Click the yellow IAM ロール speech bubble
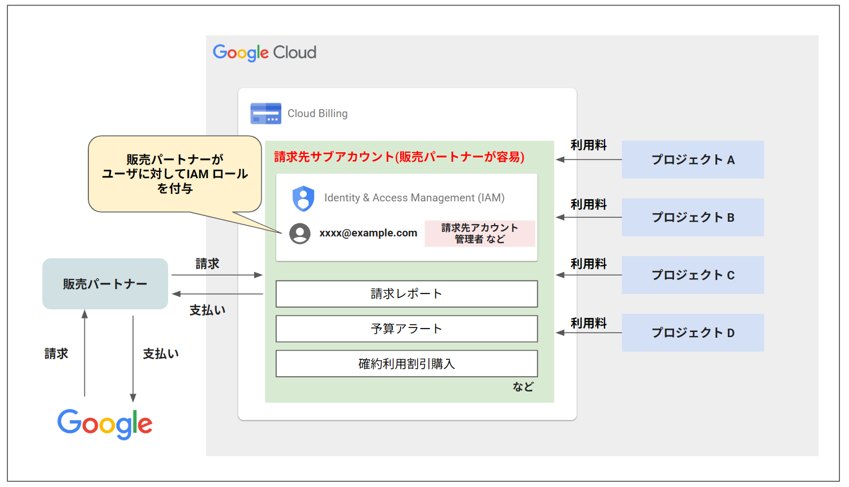 pyautogui.click(x=175, y=174)
